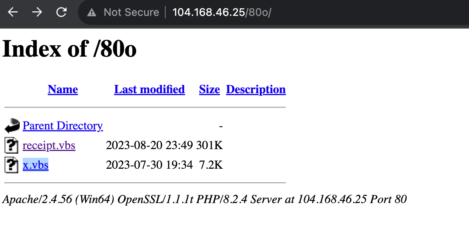
Task: Open the receipt.vbs file link
Action: [x=49, y=145]
